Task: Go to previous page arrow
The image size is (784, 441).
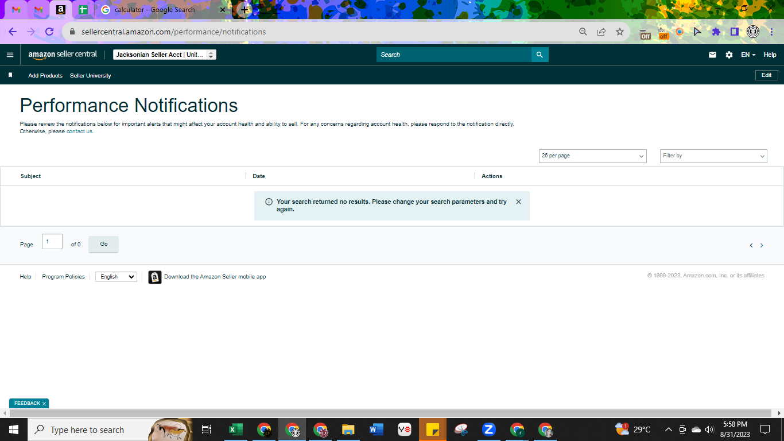Action: 751,245
